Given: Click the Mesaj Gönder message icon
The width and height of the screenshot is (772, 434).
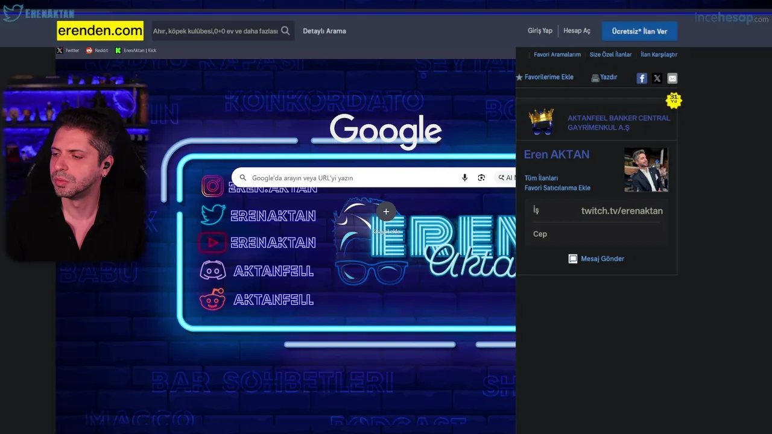Looking at the screenshot, I should coord(573,259).
